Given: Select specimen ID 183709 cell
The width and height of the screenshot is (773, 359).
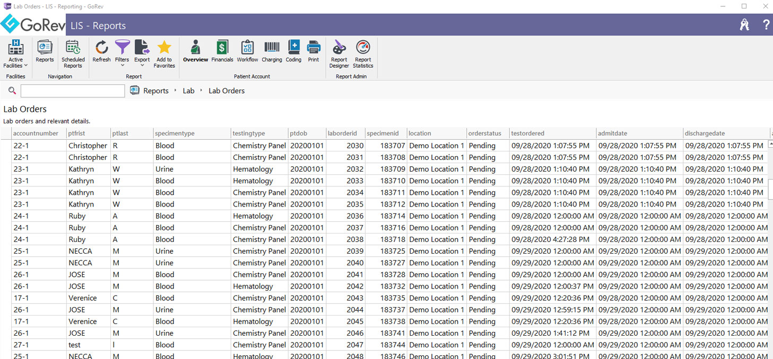Looking at the screenshot, I should [x=386, y=169].
